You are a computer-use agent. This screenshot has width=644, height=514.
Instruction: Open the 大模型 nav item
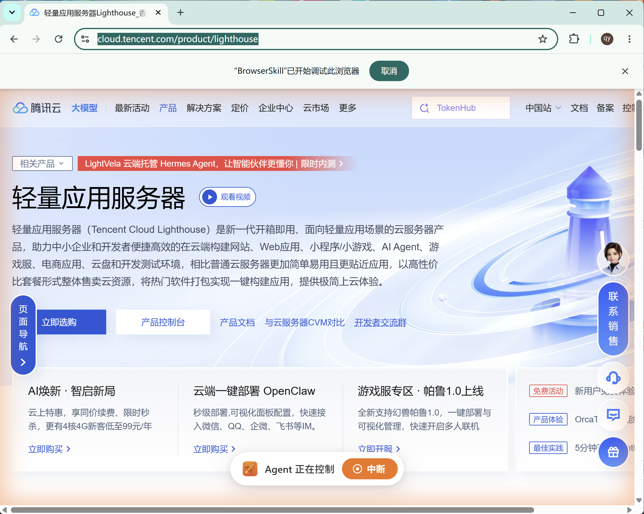tap(84, 108)
